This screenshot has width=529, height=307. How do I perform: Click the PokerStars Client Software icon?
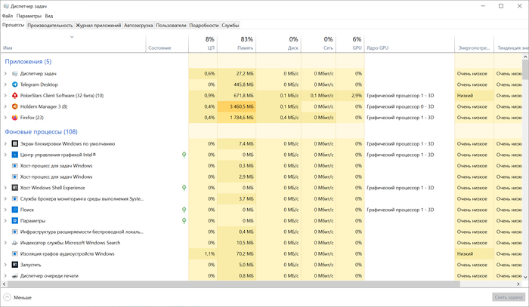coord(15,96)
